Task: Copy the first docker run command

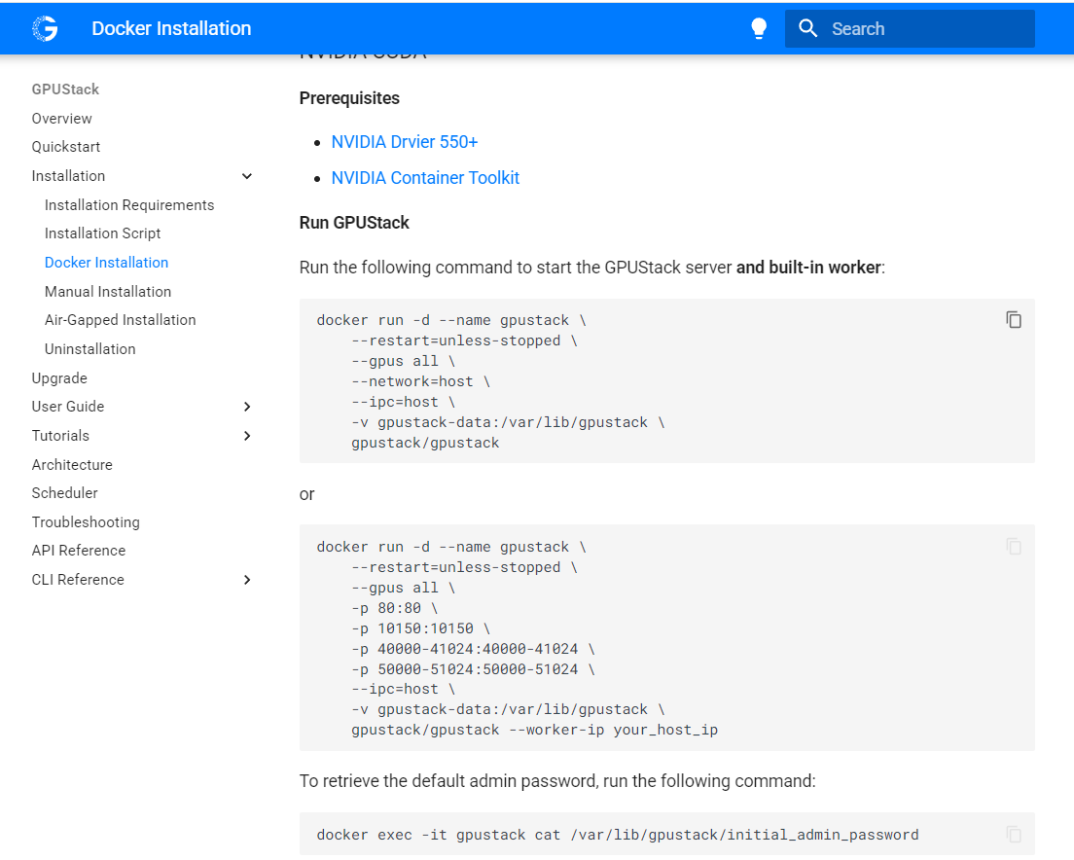Action: pos(1014,320)
